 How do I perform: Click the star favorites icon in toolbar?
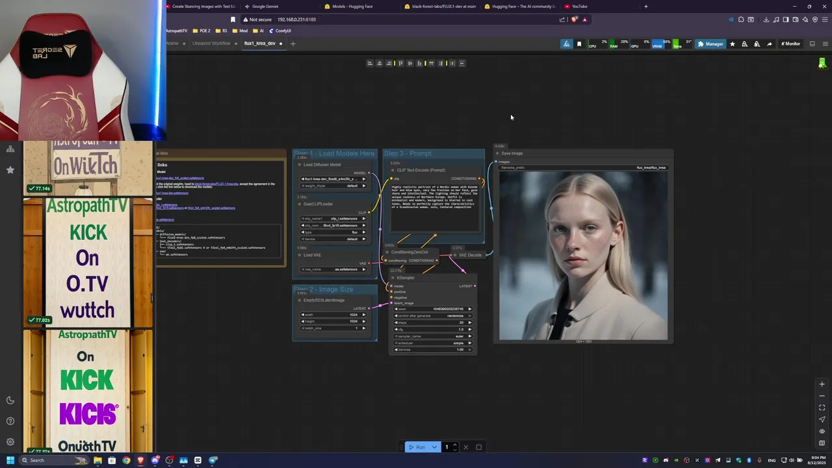[x=733, y=44]
